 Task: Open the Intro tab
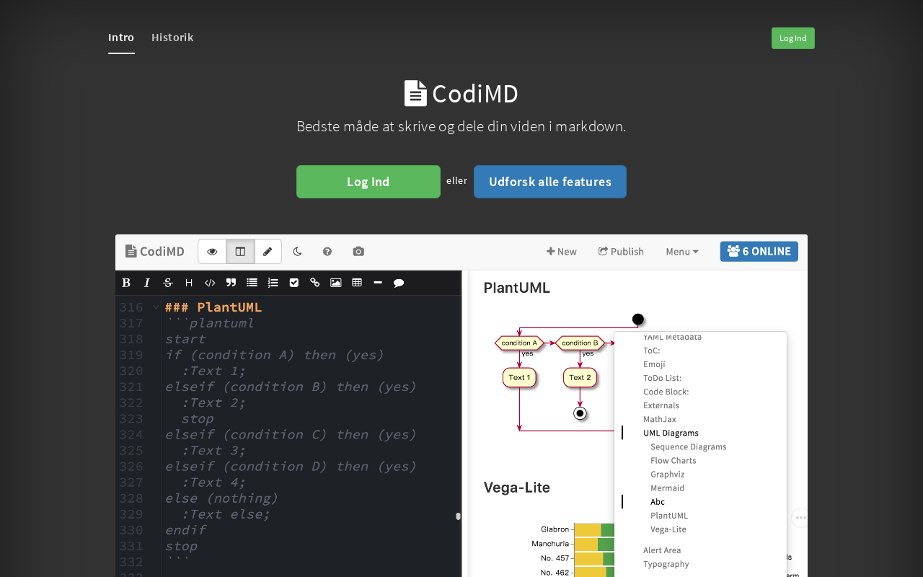121,38
